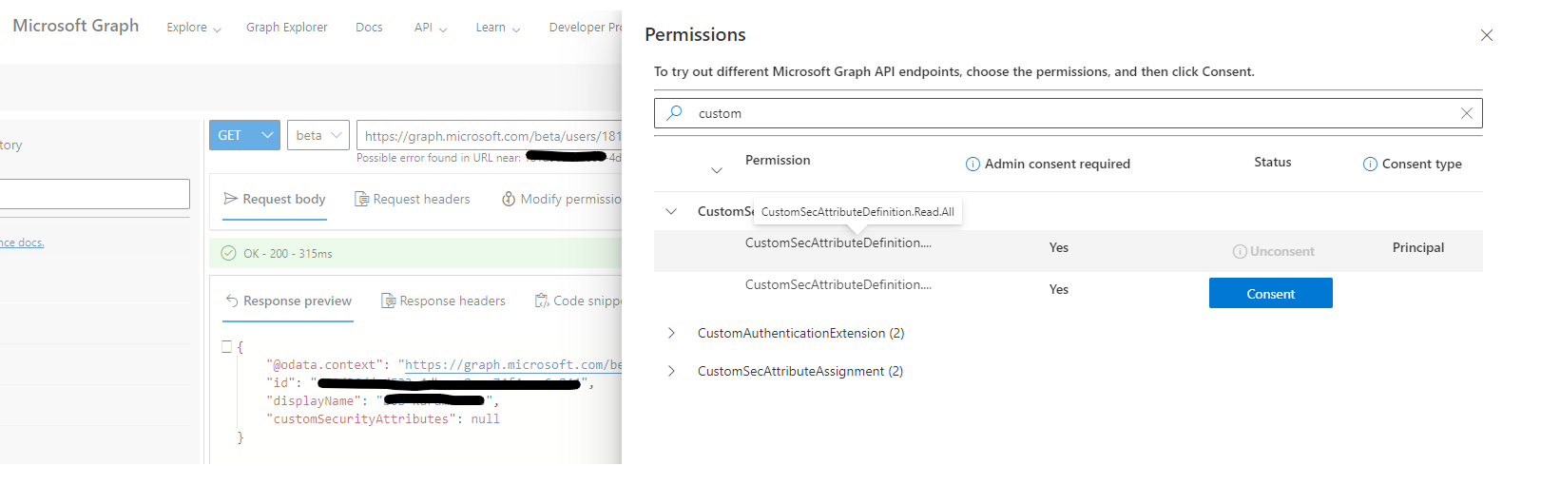Click Admin consent required info icon
The image size is (1541, 485).
(x=973, y=165)
